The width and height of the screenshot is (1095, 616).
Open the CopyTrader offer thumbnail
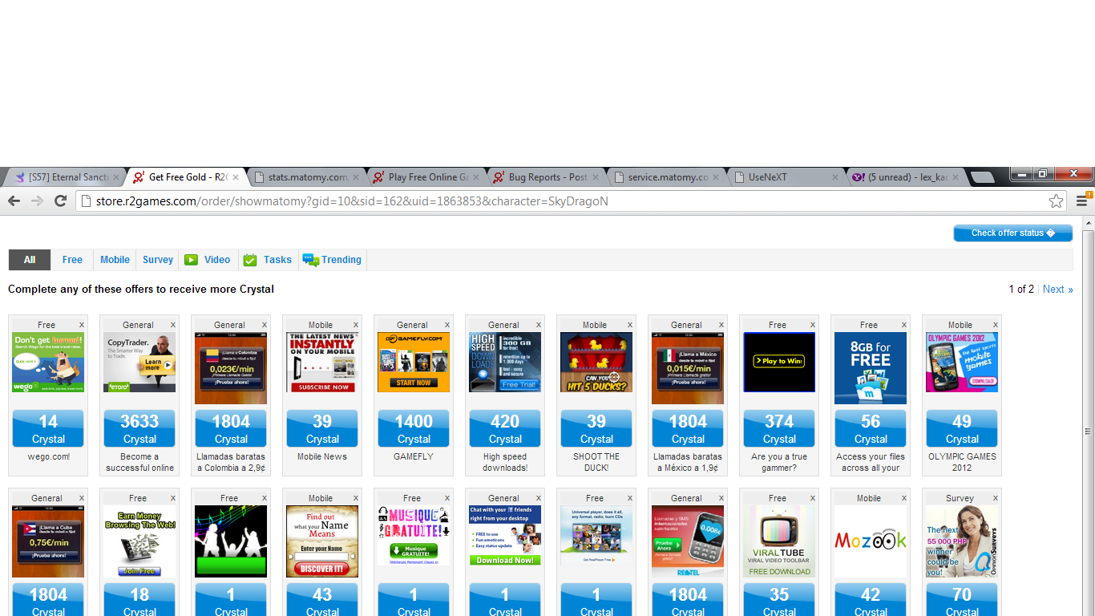[139, 363]
